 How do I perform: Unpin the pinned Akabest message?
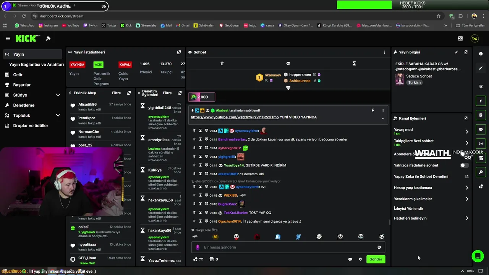tap(373, 110)
